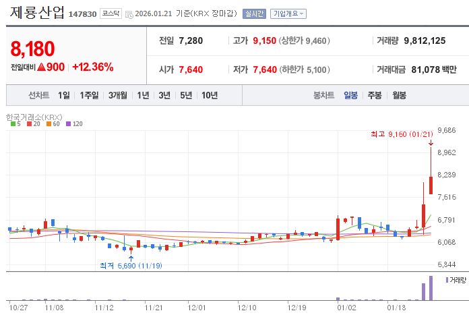This screenshot has width=469, height=315.
Task: Select the 5년 line chart period
Action: pyautogui.click(x=186, y=95)
